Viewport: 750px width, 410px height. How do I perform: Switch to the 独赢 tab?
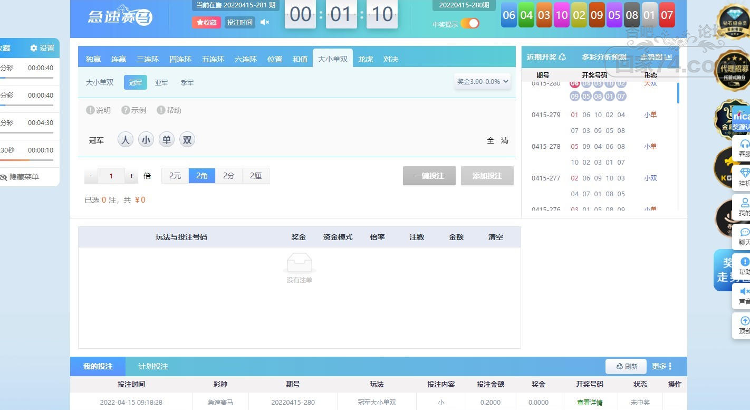[x=93, y=59]
